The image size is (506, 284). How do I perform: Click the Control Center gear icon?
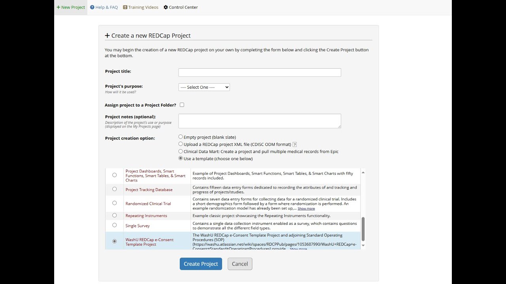tap(166, 7)
